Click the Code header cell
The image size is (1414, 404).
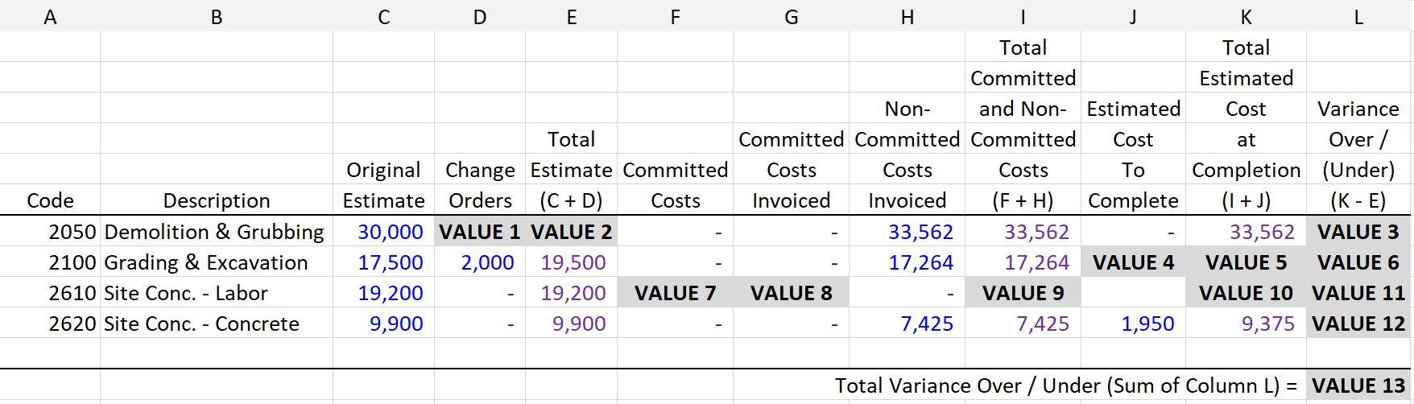50,200
